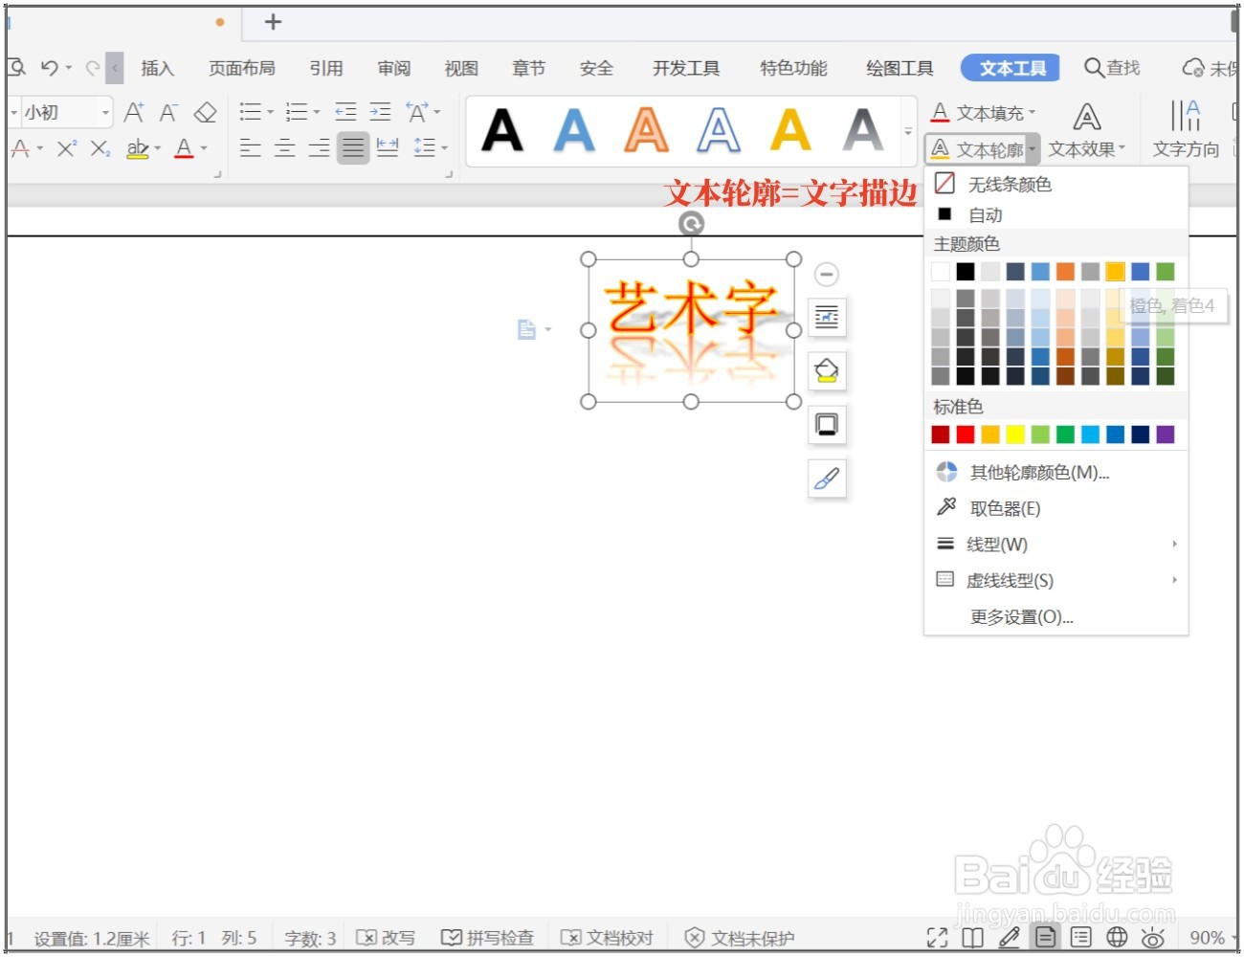
Task: Pick the black theme color swatch
Action: [966, 272]
